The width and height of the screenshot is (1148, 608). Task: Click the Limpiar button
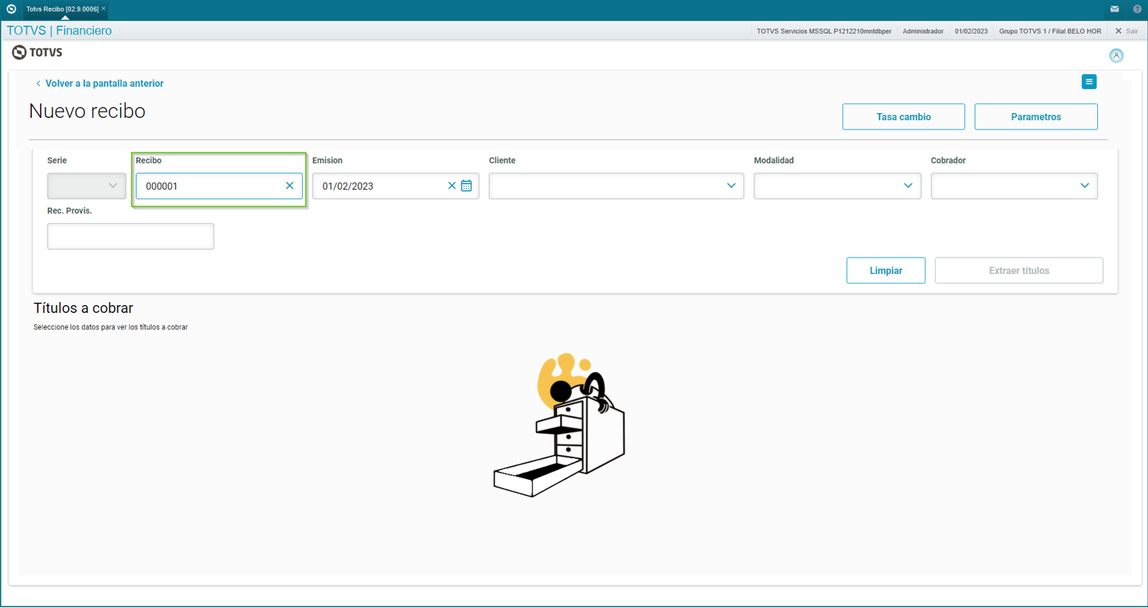[886, 271]
